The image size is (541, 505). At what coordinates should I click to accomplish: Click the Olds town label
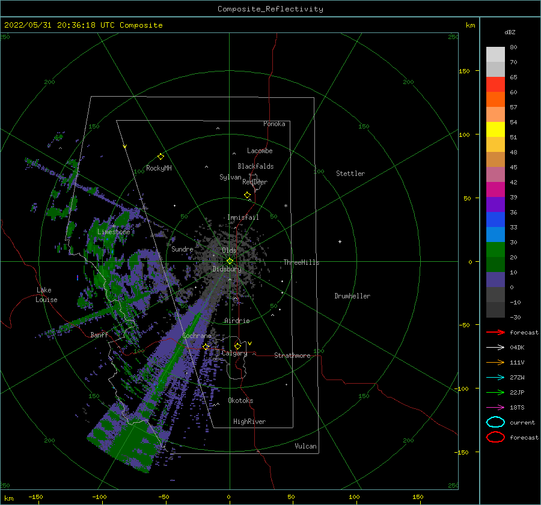tap(229, 250)
